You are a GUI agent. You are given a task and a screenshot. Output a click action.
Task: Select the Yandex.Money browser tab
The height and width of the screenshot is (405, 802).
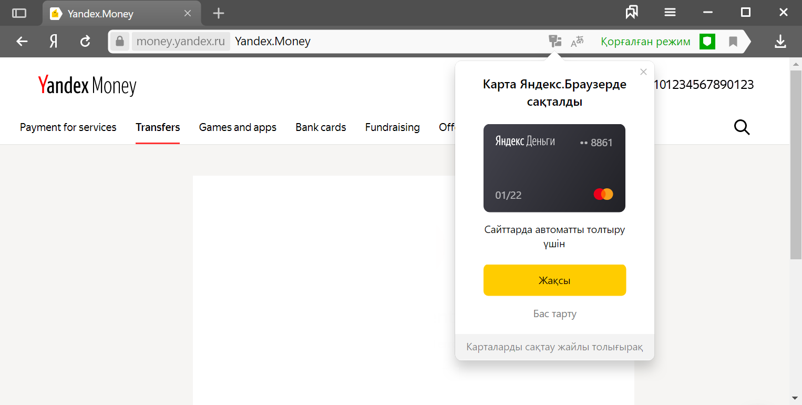pyautogui.click(x=121, y=13)
